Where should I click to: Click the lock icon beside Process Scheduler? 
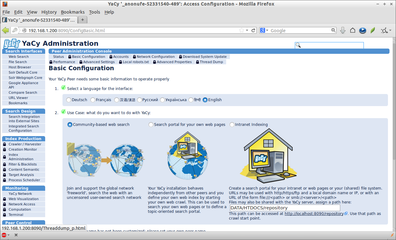[5, 180]
